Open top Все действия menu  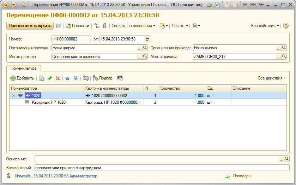(265, 26)
